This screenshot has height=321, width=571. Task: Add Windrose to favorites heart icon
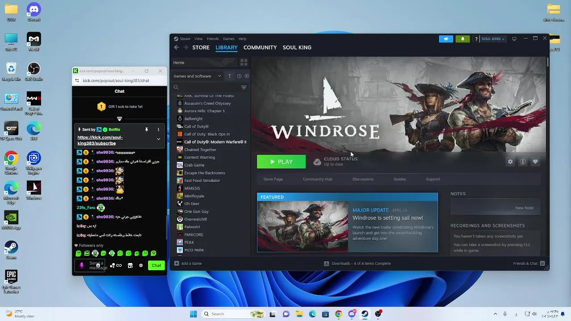pyautogui.click(x=535, y=162)
